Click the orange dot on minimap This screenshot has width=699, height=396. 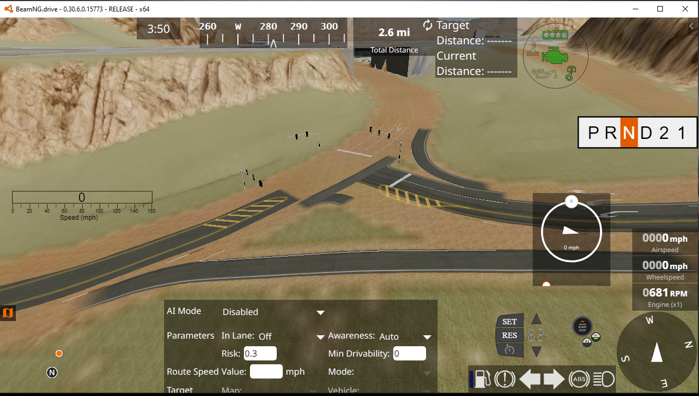click(59, 353)
